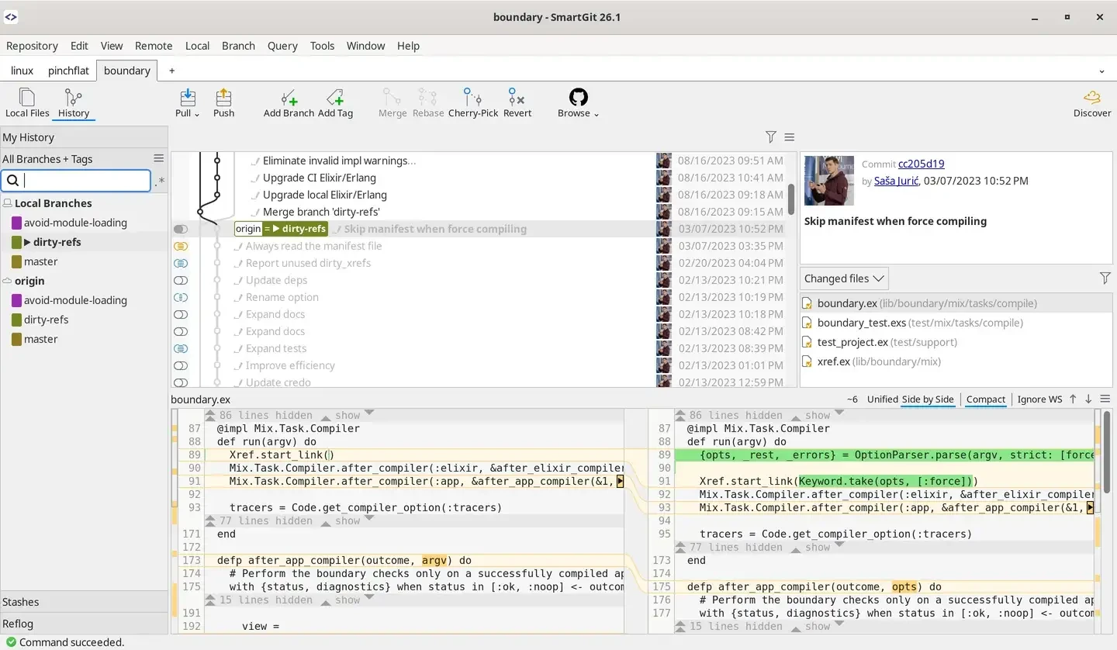Jump to previous change with up arrow

[x=1073, y=399]
